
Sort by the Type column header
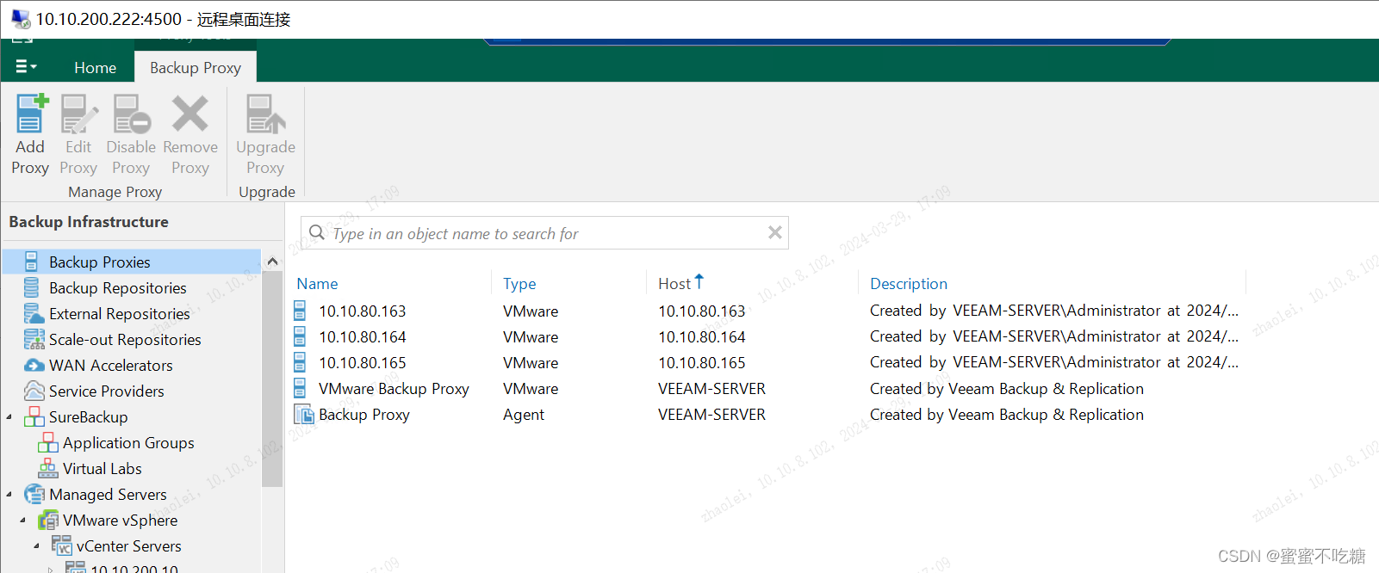point(519,284)
